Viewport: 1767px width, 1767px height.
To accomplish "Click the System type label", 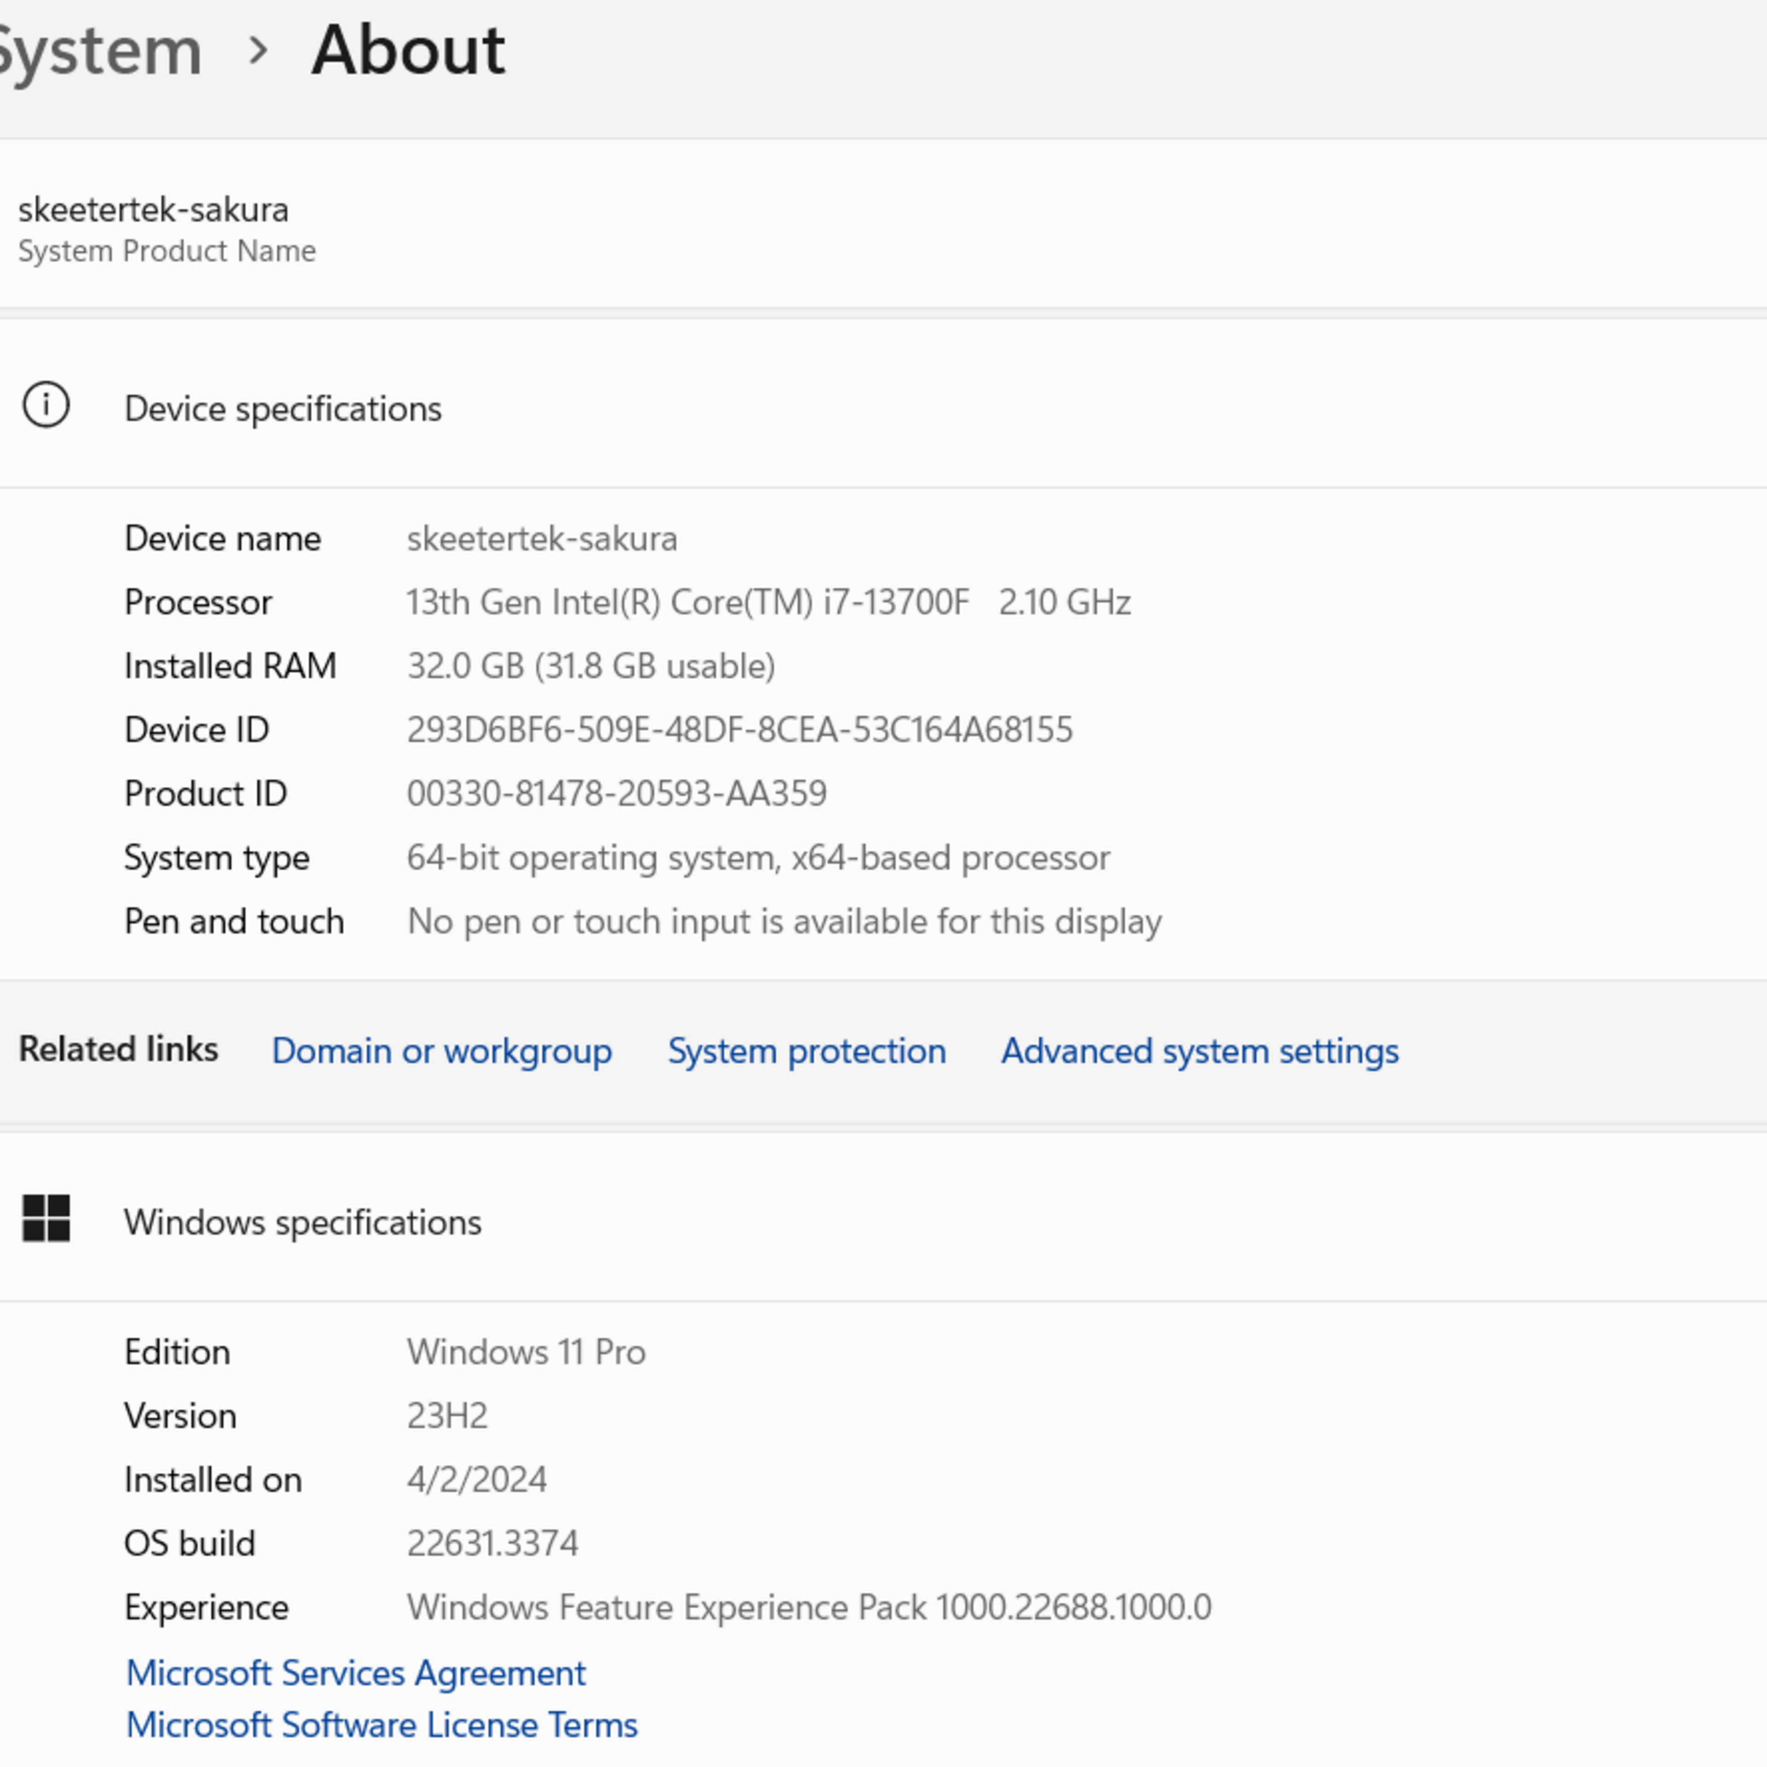I will (x=217, y=858).
